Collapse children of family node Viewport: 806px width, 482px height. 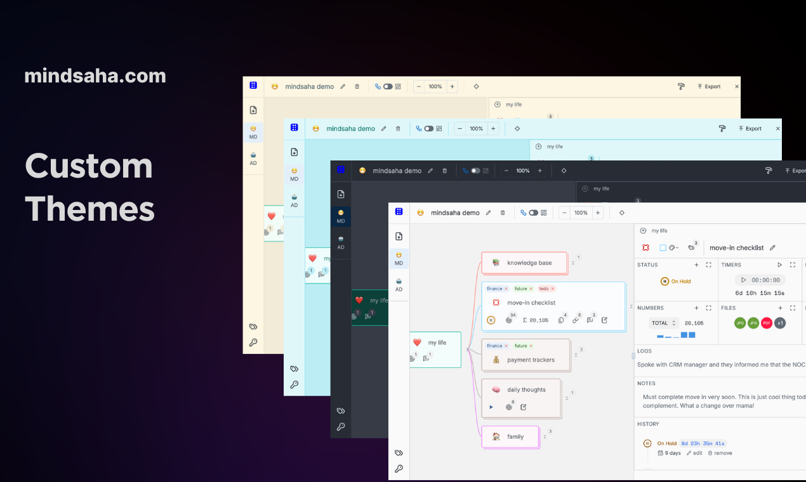click(x=545, y=436)
